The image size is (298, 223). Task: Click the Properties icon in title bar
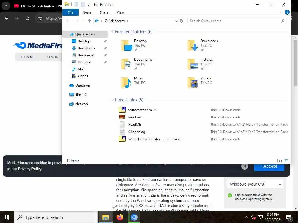coord(77,5)
